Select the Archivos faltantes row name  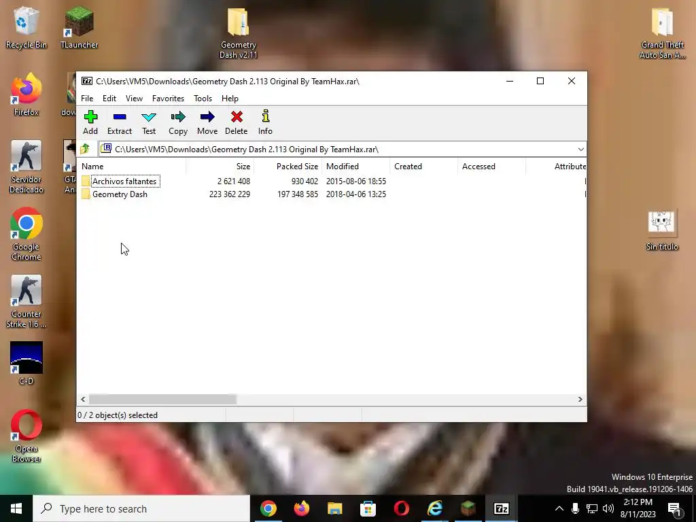124,181
